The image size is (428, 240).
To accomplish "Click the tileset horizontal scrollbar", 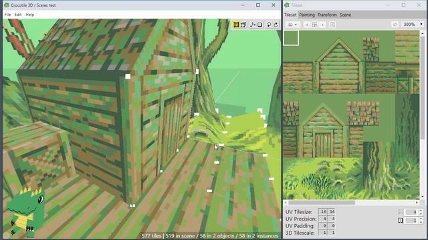I will (322, 203).
